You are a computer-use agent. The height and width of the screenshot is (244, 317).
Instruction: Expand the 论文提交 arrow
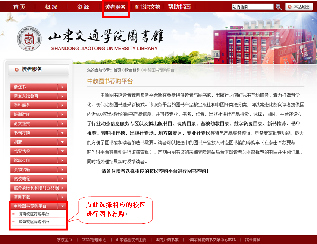coord(62,123)
